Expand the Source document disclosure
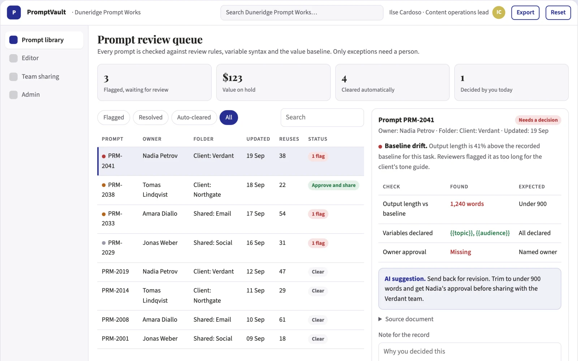This screenshot has height=361, width=578. [x=406, y=319]
